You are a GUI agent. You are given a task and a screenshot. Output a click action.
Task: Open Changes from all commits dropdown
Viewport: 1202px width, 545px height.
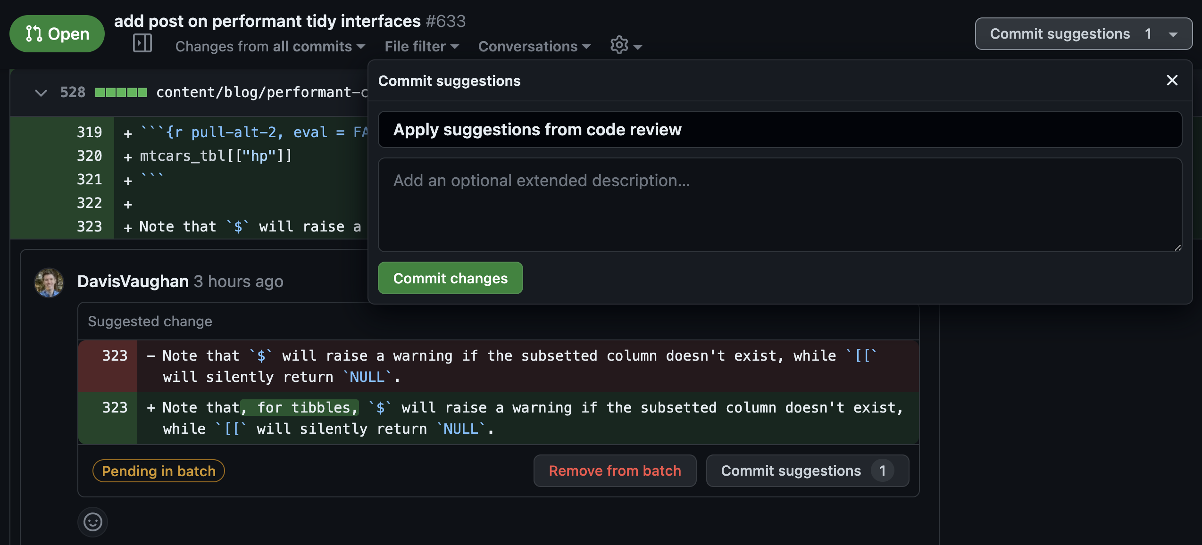[270, 46]
